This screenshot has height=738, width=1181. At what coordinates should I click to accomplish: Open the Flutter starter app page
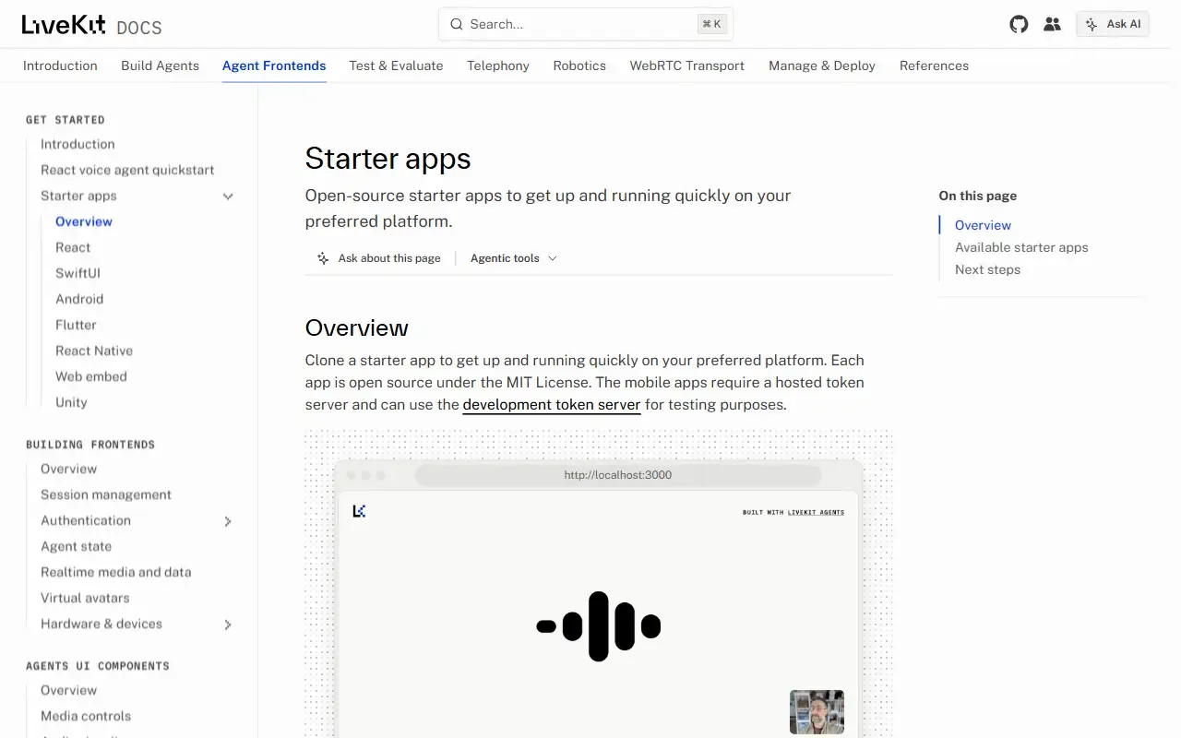[76, 325]
